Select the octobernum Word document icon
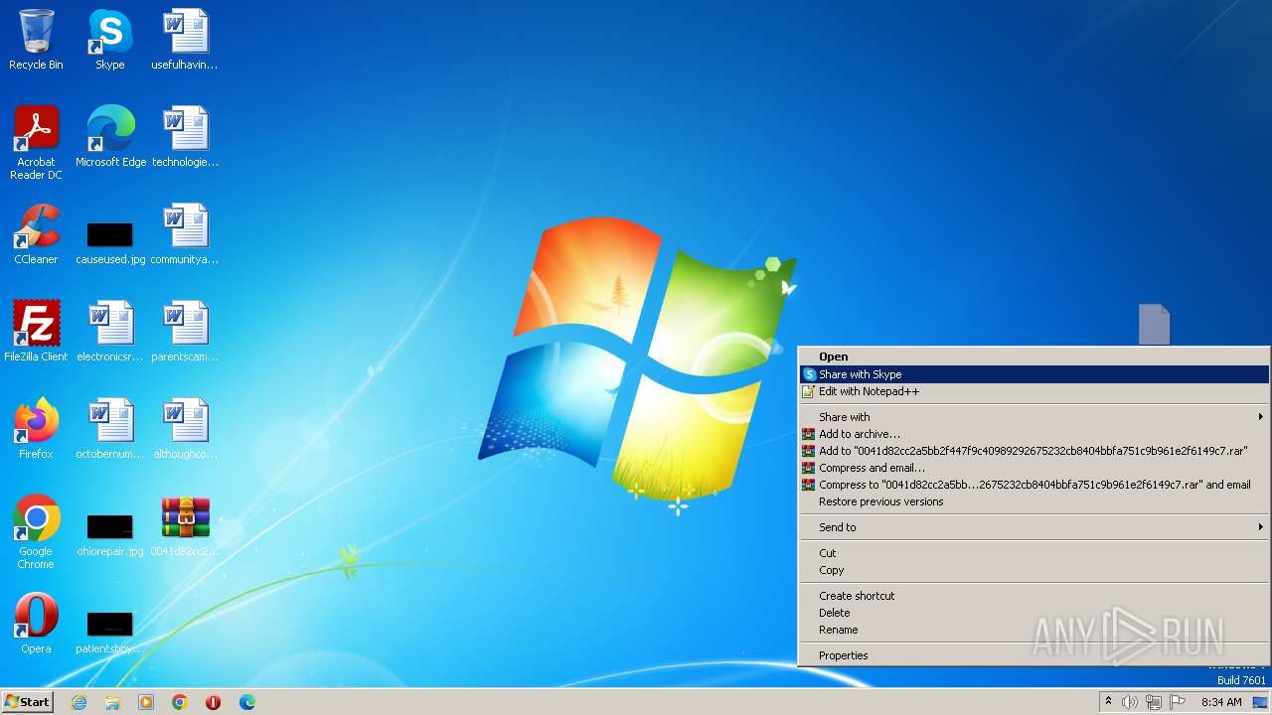The image size is (1272, 715). (110, 429)
